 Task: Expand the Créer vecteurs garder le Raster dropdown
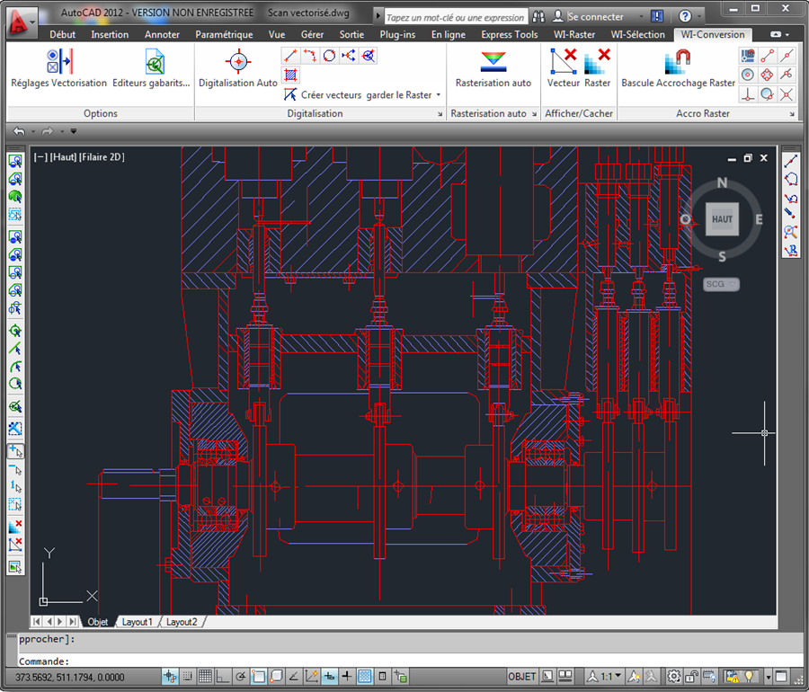tap(439, 95)
